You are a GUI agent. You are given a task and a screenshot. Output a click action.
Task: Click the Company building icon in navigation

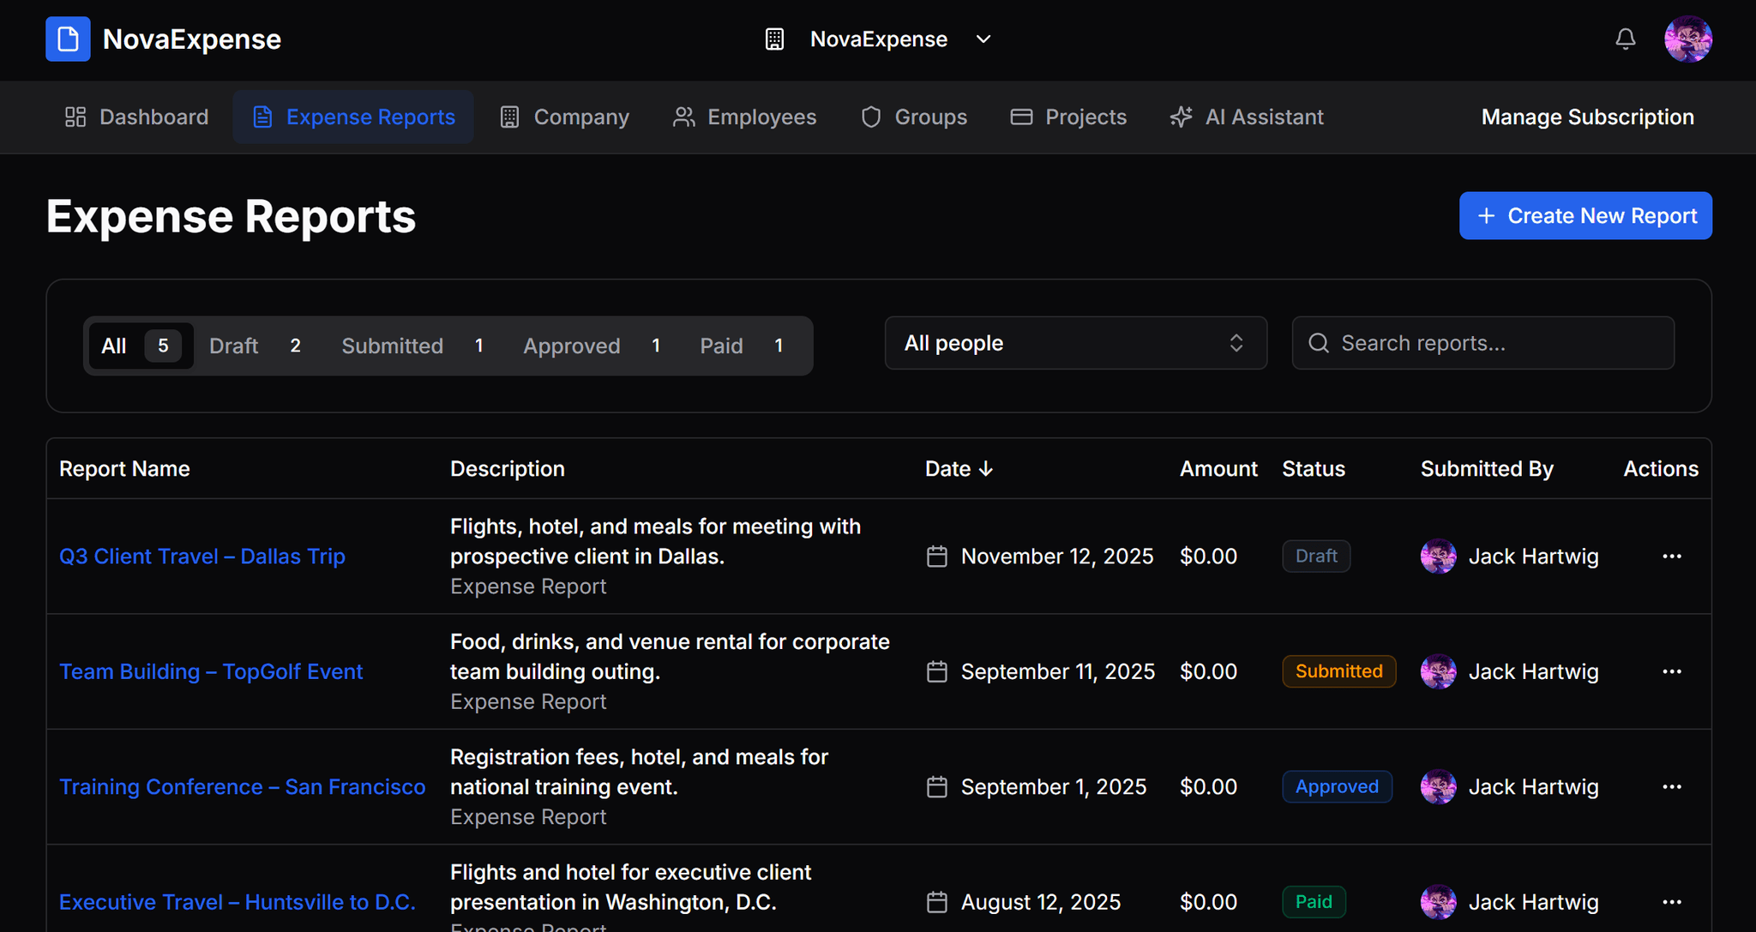click(x=509, y=117)
